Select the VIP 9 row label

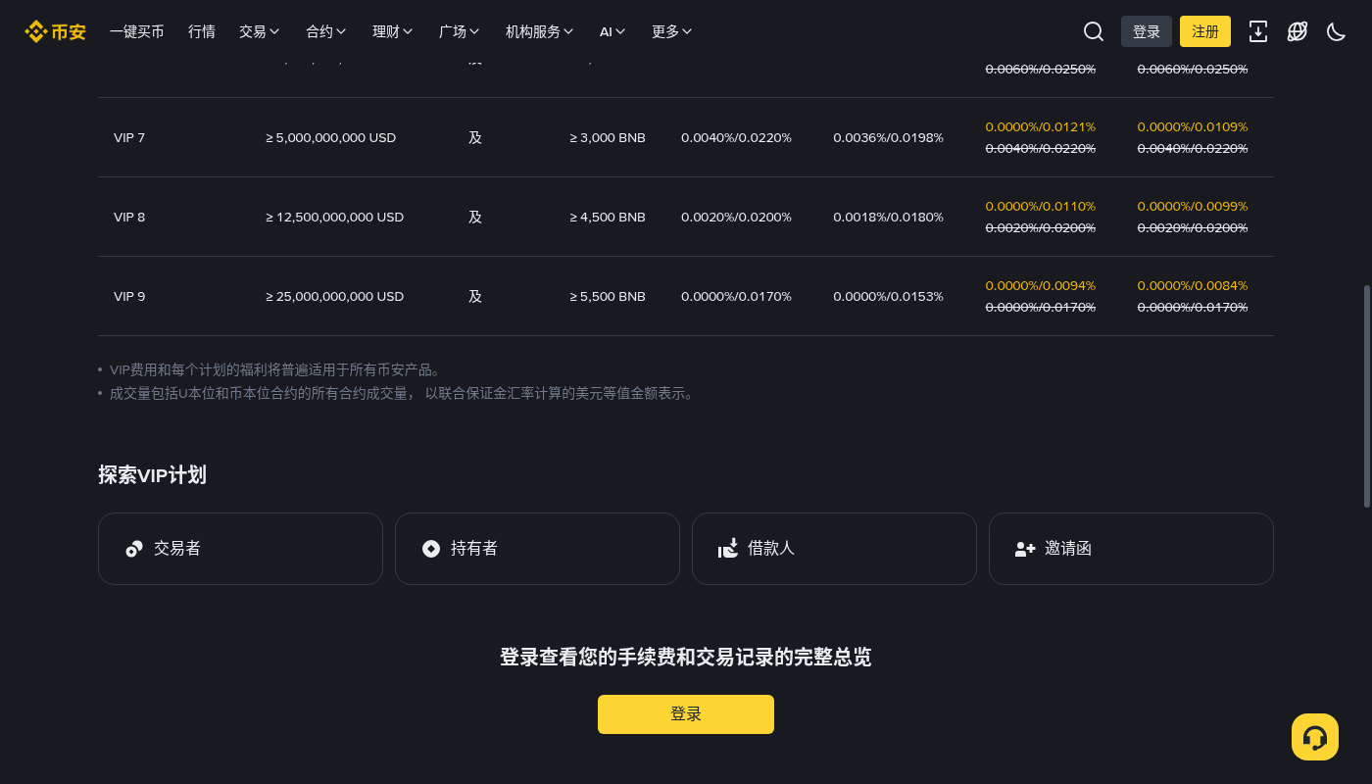[129, 297]
